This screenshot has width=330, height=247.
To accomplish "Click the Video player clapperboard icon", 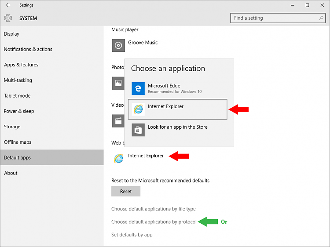I will click(118, 121).
